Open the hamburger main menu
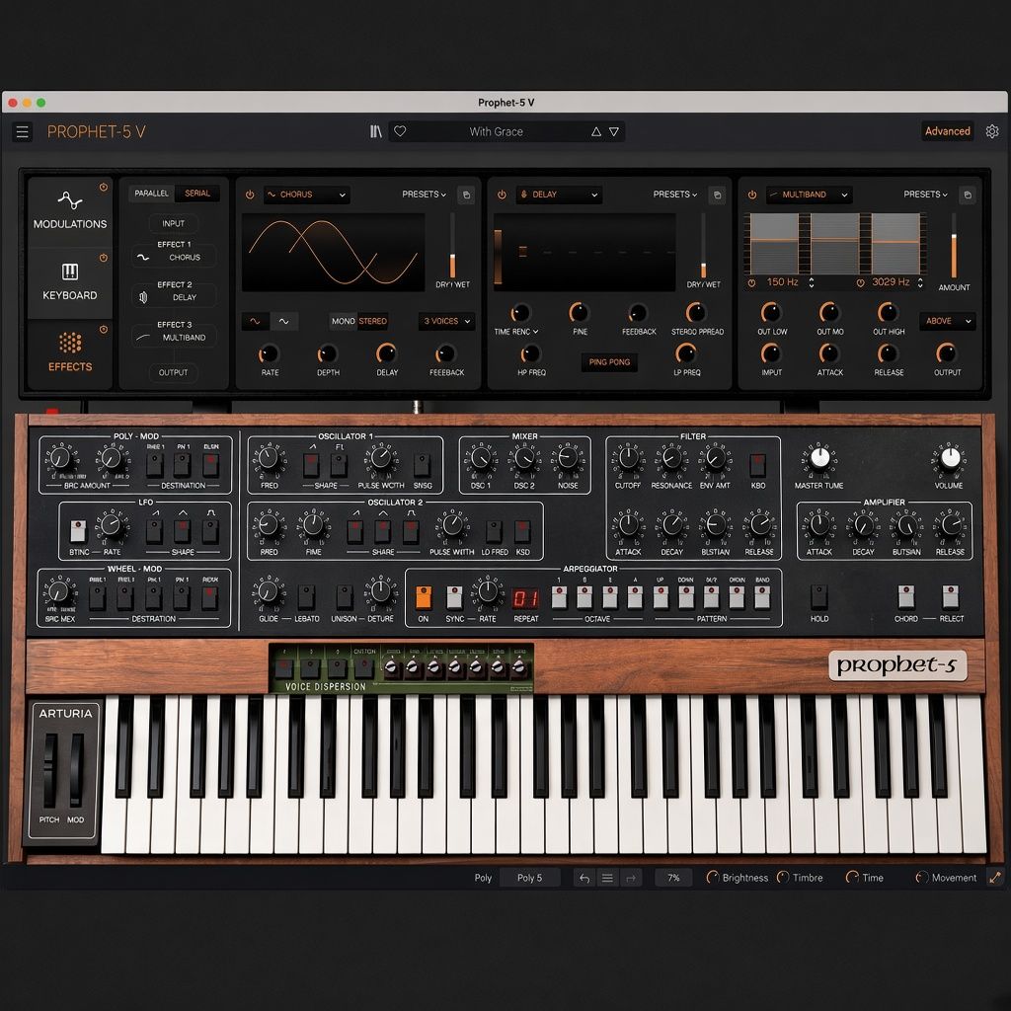The height and width of the screenshot is (1011, 1011). 22,132
